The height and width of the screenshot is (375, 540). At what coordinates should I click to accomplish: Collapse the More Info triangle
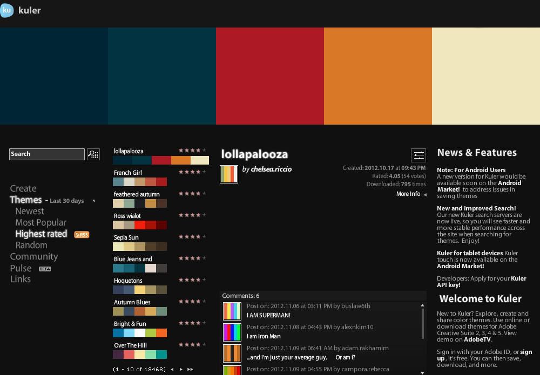click(425, 195)
